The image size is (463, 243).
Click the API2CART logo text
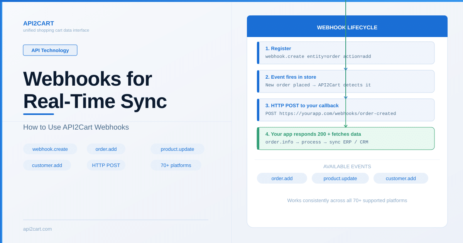(39, 24)
